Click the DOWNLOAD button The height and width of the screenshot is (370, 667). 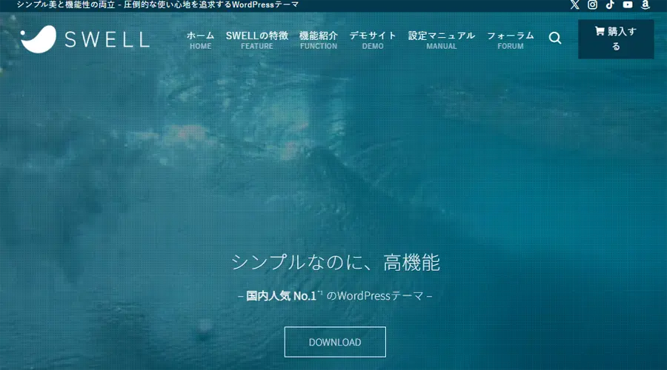pos(335,342)
